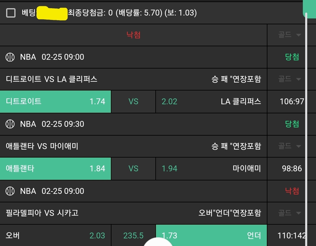Open the top 골드 dropdown
This screenshot has height=246, width=316.
tap(289, 35)
